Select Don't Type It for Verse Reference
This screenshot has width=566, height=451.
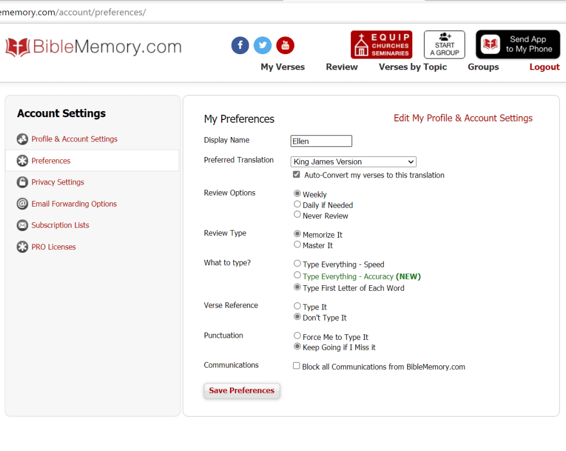point(297,317)
